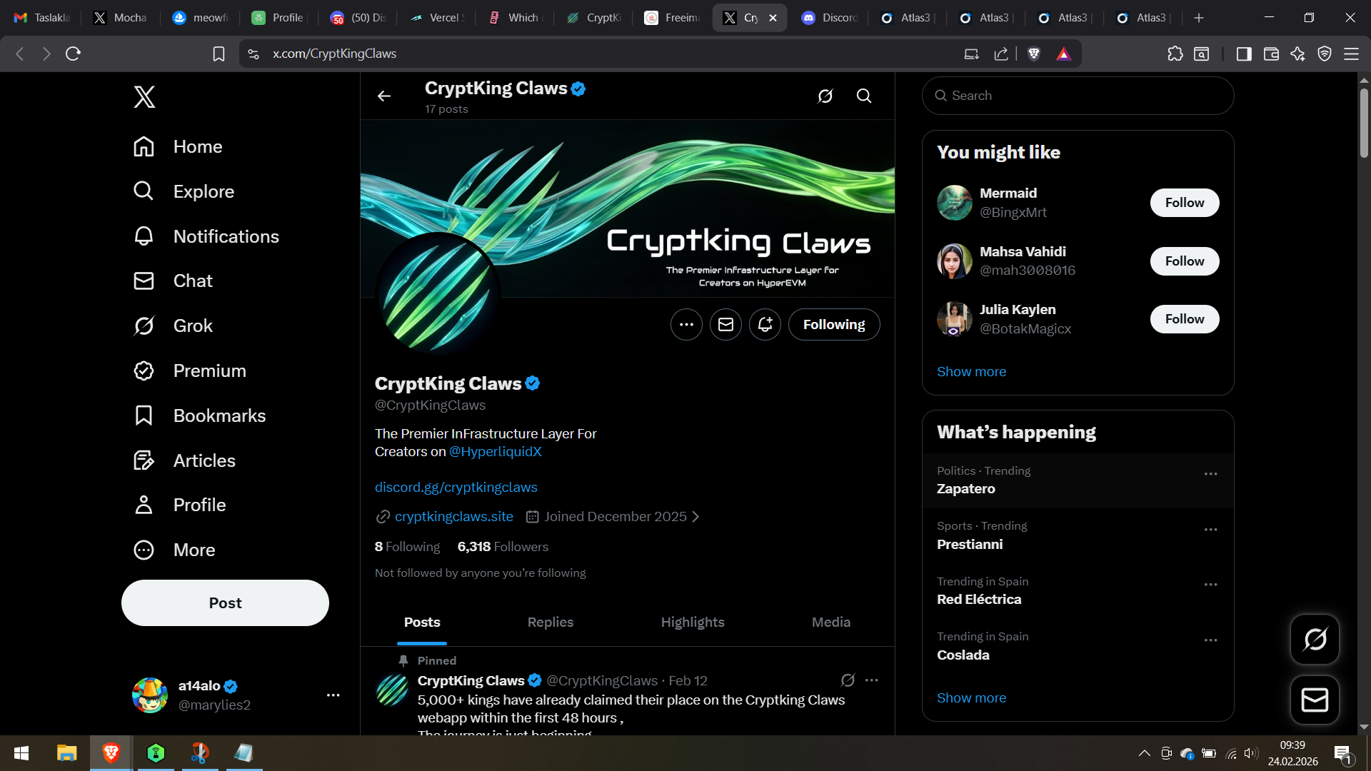Viewport: 1371px width, 771px height.
Task: Open the direct message envelope on profile
Action: point(725,325)
